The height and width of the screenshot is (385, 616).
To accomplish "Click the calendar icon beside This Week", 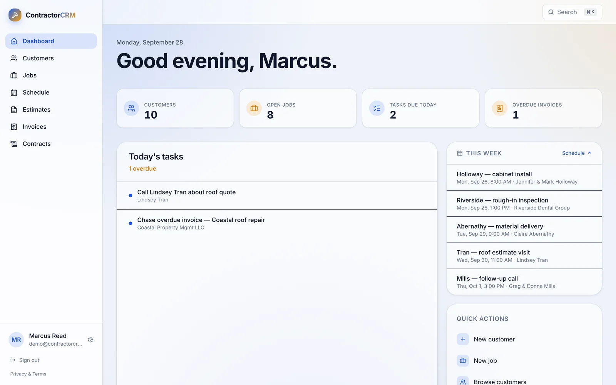I will pyautogui.click(x=460, y=153).
